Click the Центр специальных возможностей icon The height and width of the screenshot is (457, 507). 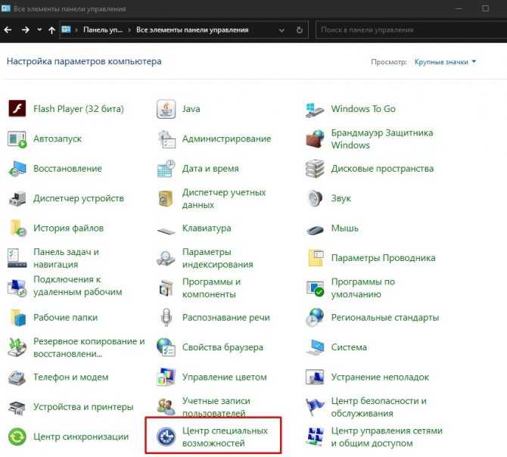[166, 437]
